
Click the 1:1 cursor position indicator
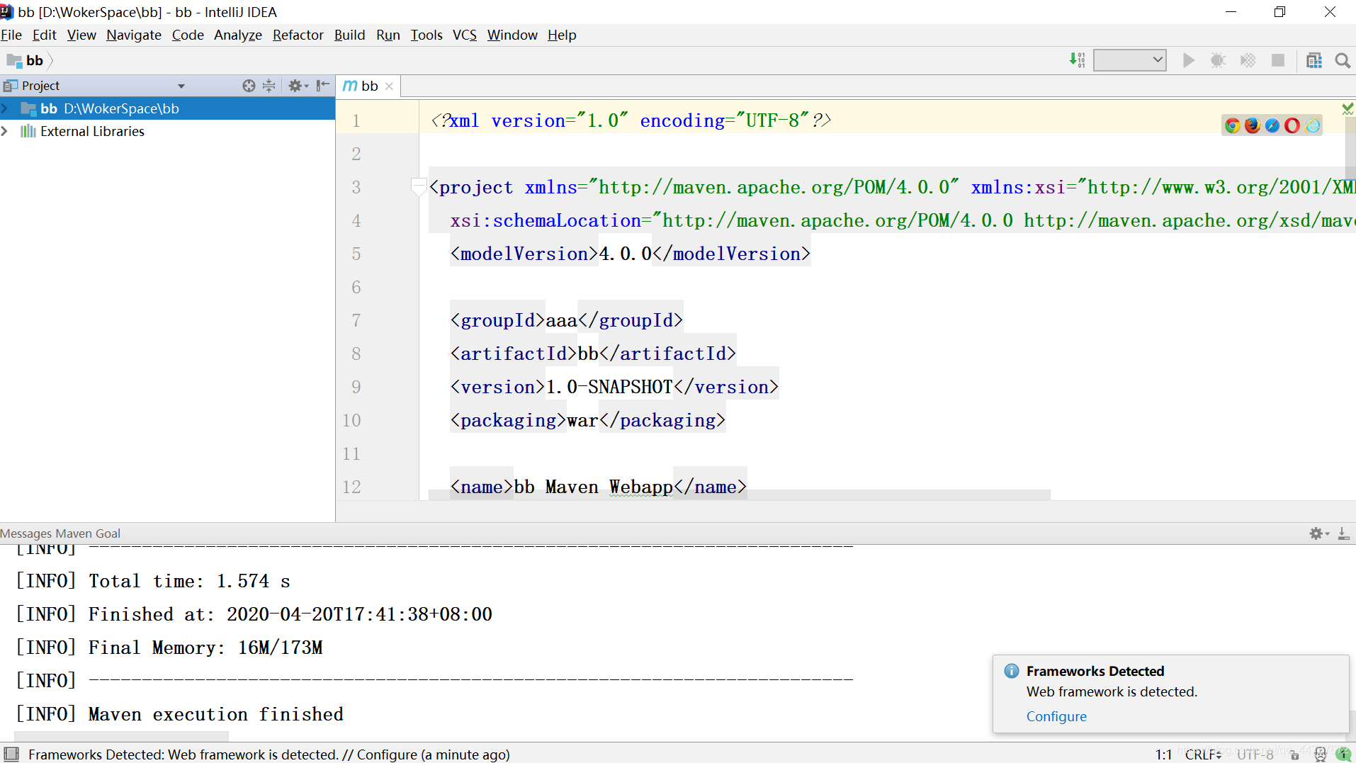[1163, 754]
